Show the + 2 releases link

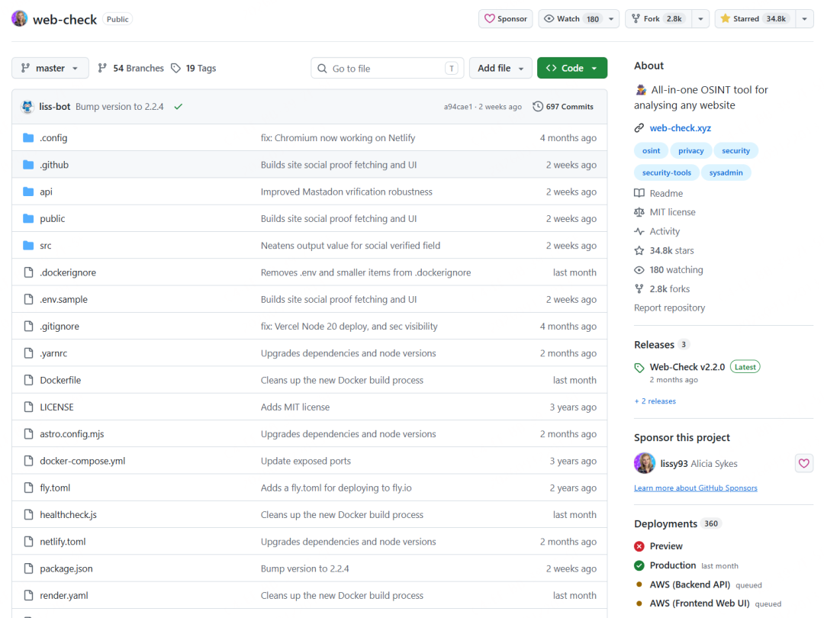click(655, 401)
